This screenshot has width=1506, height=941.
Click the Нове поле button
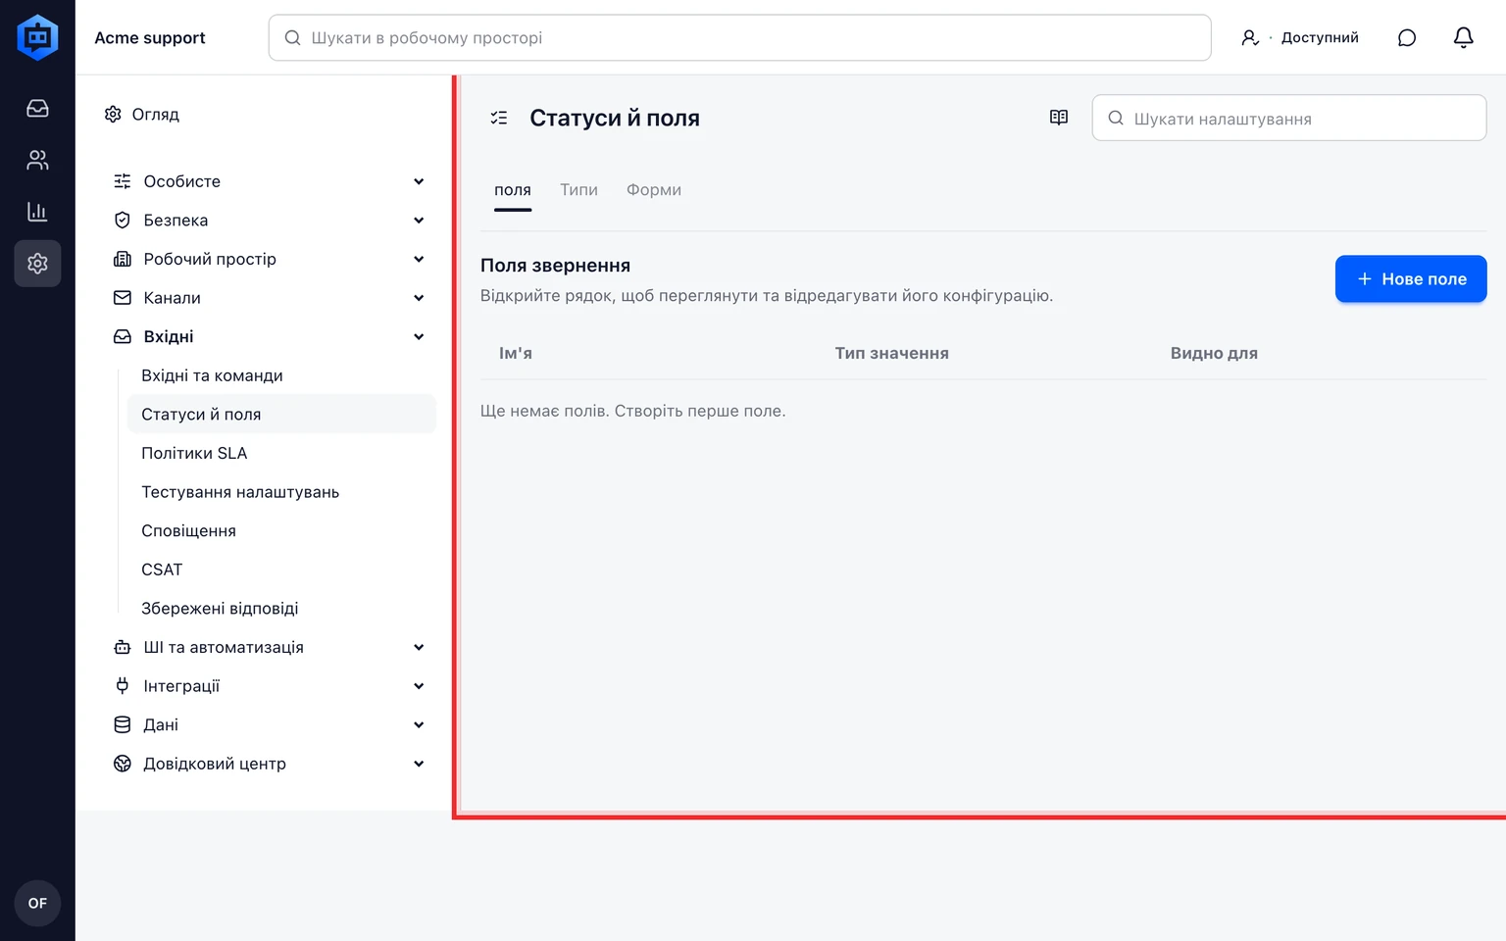click(x=1411, y=279)
